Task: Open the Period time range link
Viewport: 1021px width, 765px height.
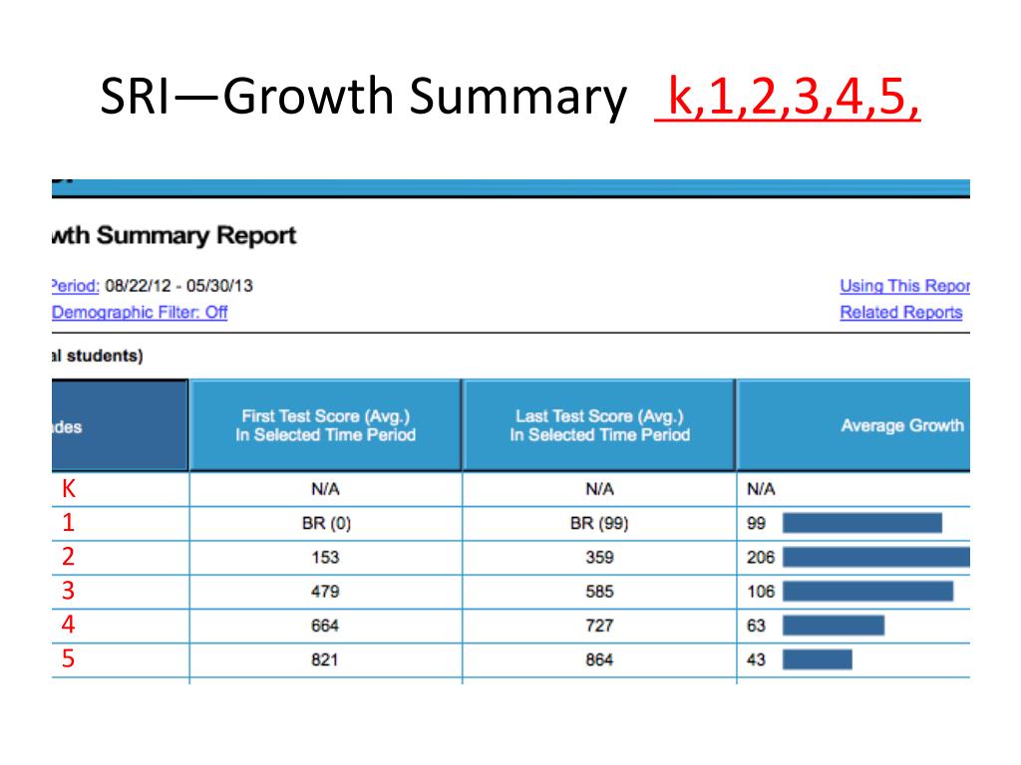Action: [x=76, y=286]
